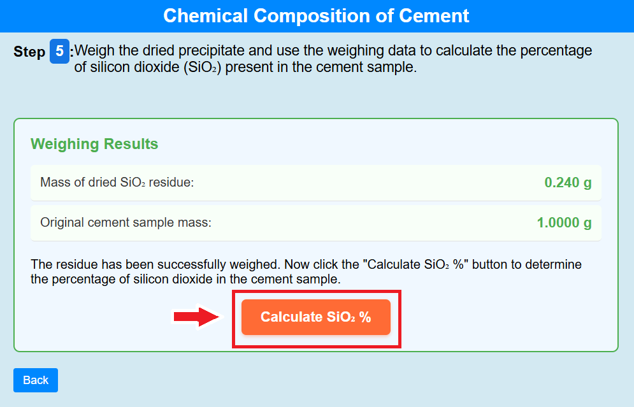Click the Chemical Composition of Cement title

tap(316, 15)
